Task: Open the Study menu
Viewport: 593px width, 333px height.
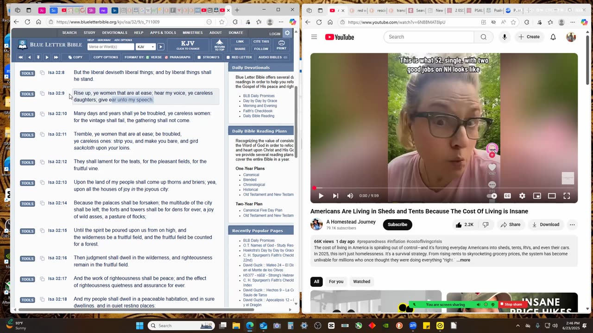Action: (89, 33)
